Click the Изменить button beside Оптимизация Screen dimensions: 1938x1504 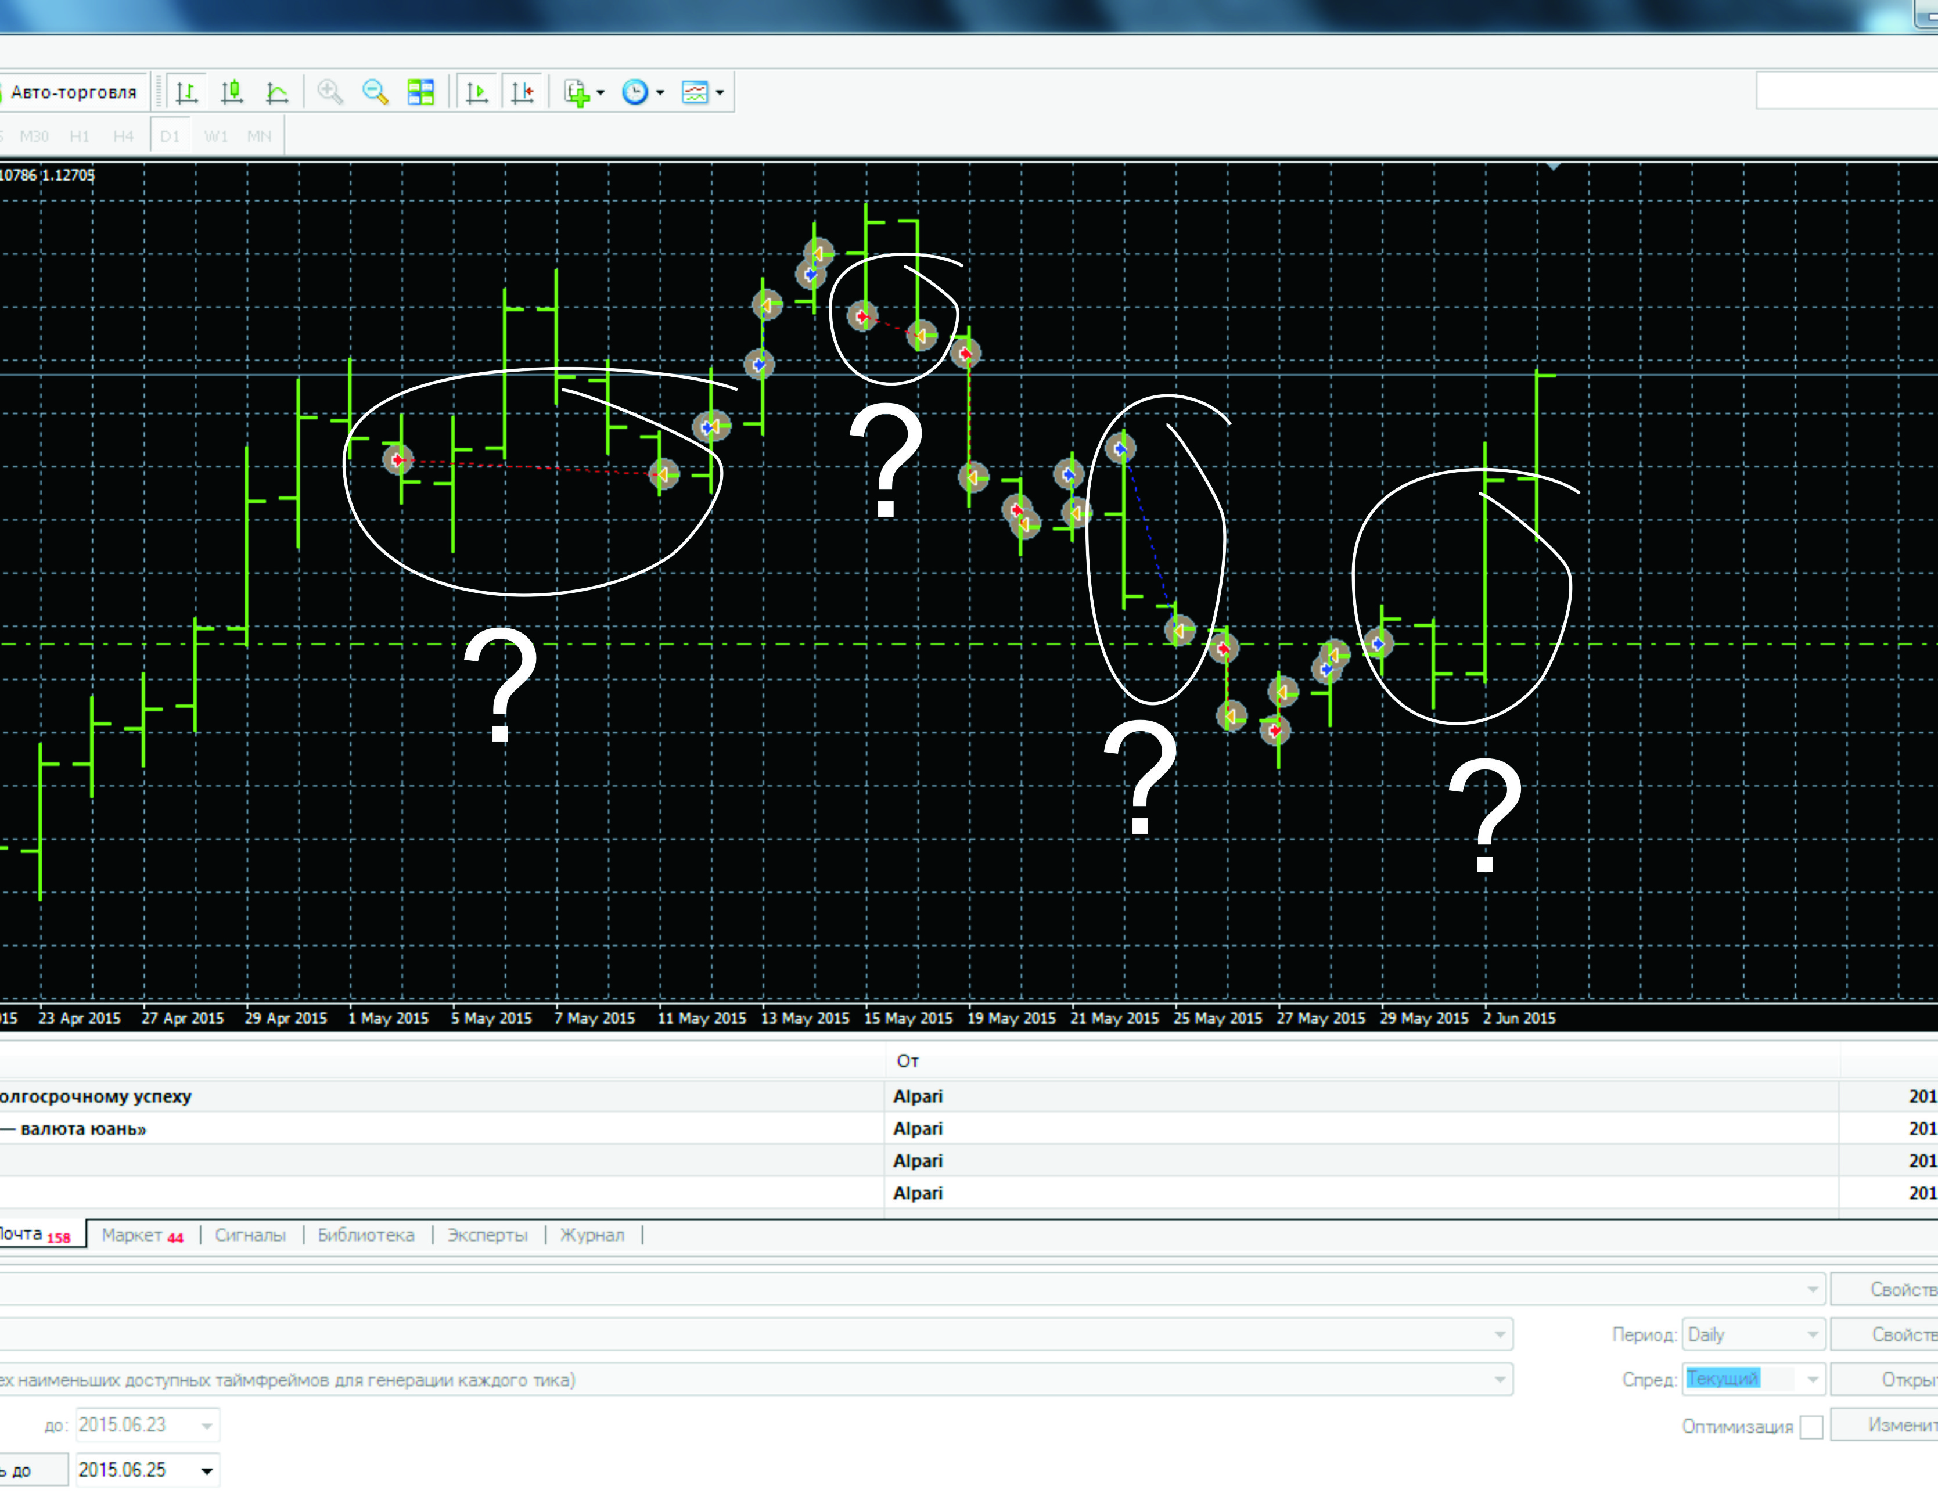1885,1425
